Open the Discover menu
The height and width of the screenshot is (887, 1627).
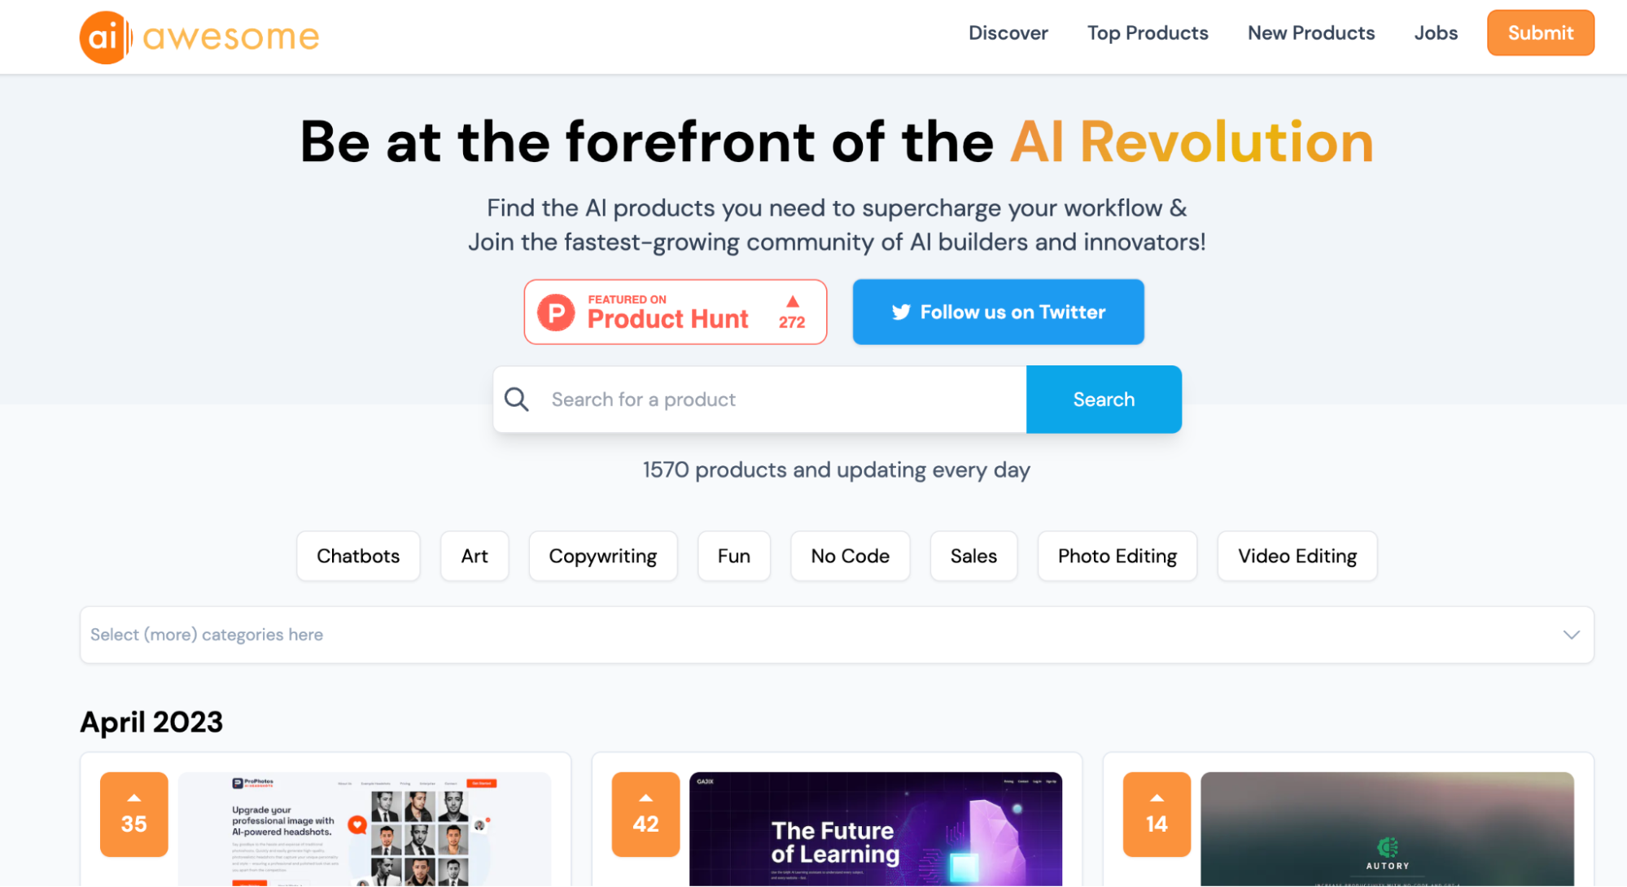coord(1008,33)
